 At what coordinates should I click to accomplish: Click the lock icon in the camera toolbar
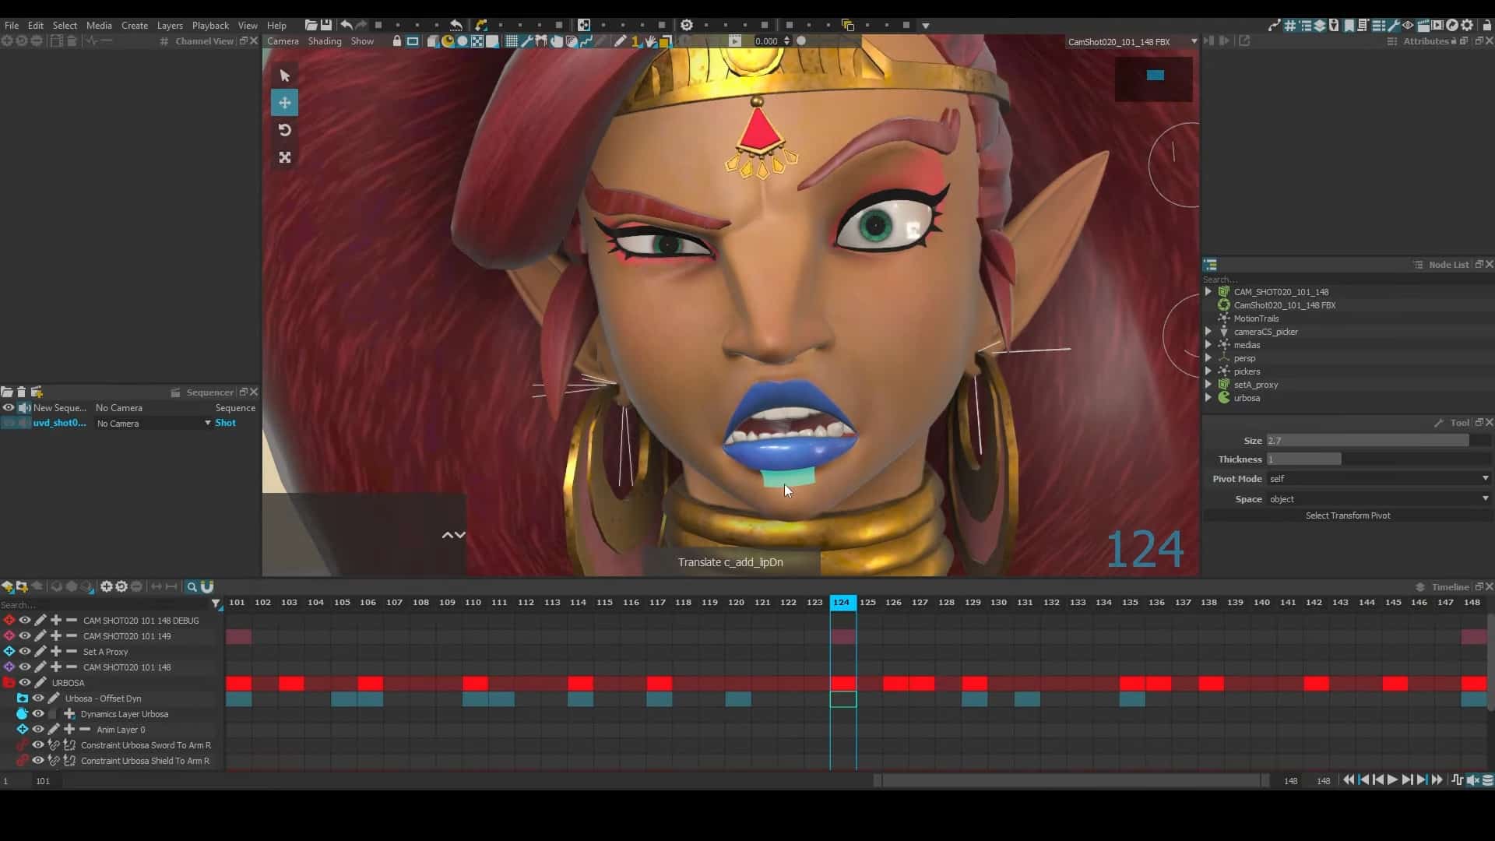397,41
